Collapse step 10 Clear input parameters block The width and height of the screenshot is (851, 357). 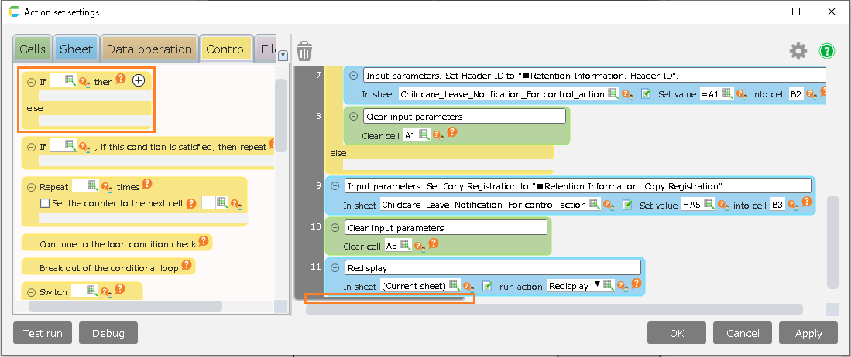[x=335, y=227]
